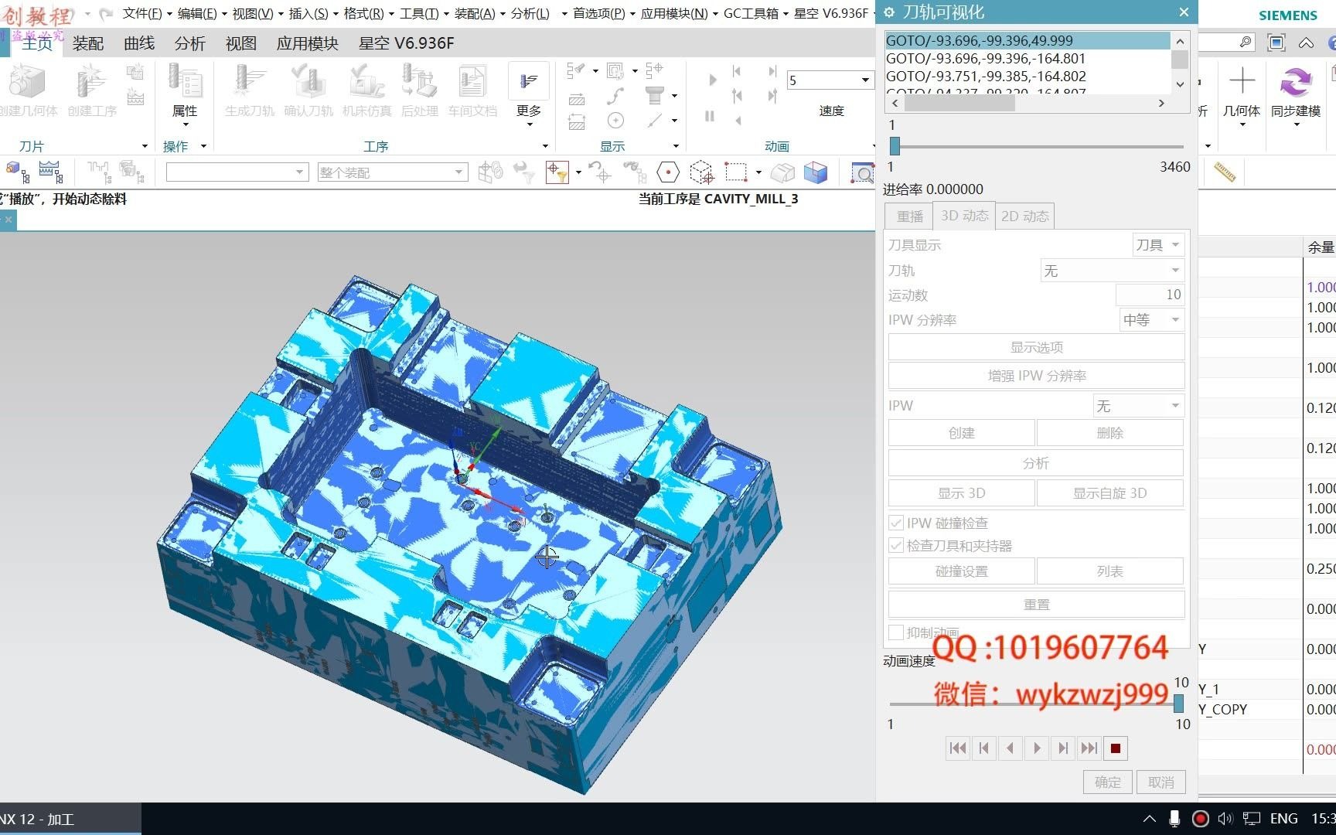Image resolution: width=1336 pixels, height=835 pixels.
Task: Open 分析(L) menu
Action: click(533, 13)
